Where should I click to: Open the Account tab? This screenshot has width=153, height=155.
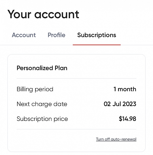click(x=24, y=35)
